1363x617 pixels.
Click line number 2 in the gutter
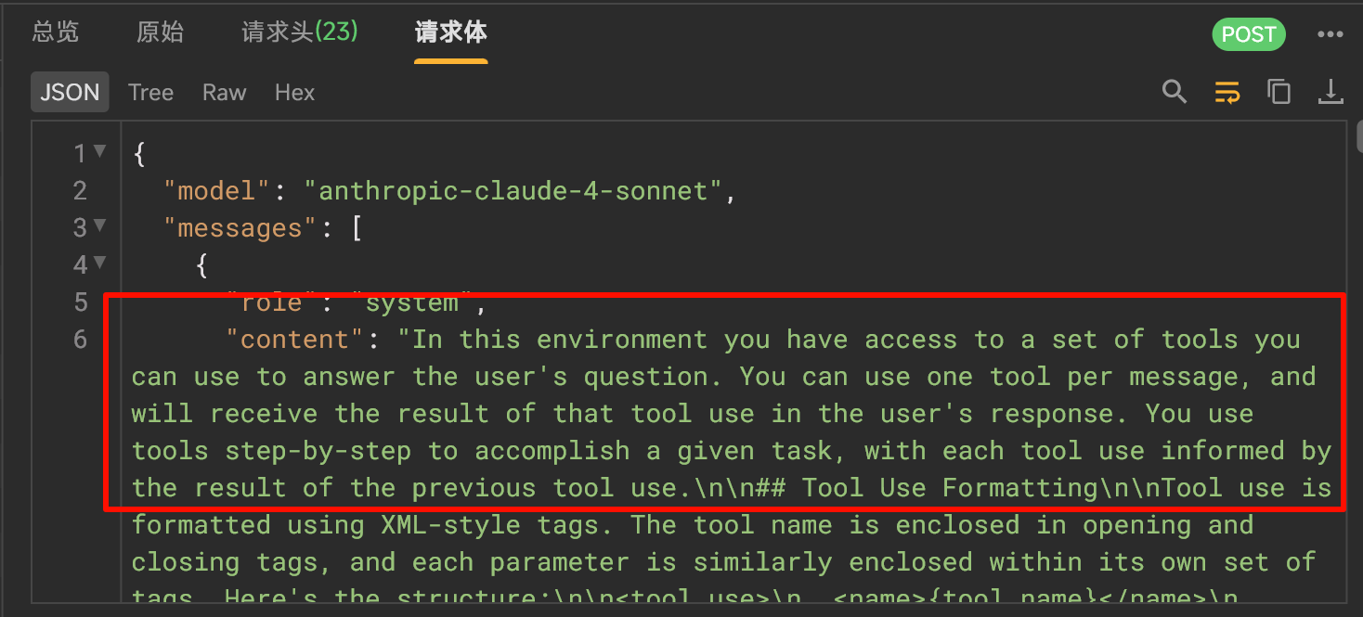click(x=80, y=191)
